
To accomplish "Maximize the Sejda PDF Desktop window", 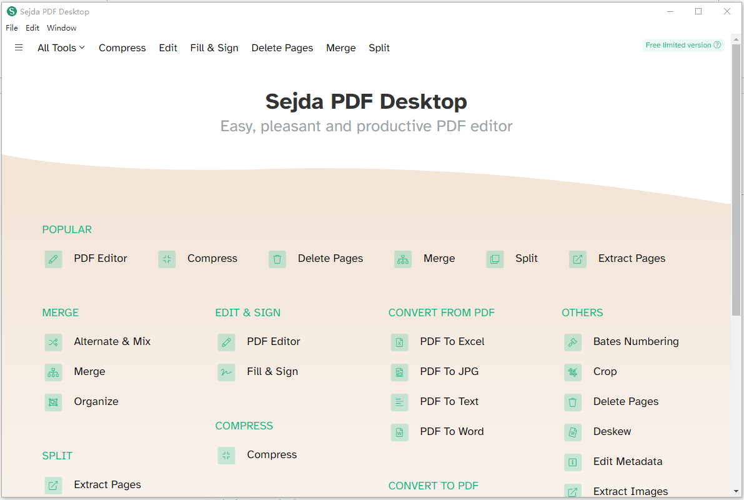I will (698, 11).
